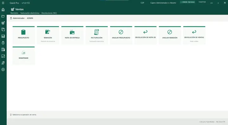Click the Cajero Administrador text
Image resolution: width=228 pixels, height=125 pixels.
[163, 3]
